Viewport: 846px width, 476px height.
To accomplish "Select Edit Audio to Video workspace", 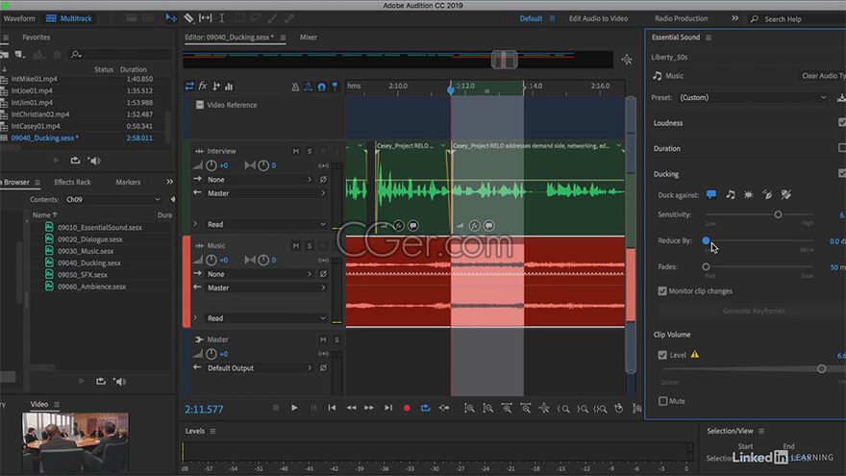I will pos(598,18).
